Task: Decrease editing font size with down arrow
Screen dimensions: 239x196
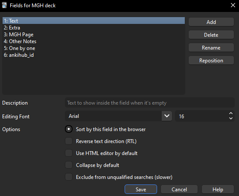Action: click(x=231, y=119)
